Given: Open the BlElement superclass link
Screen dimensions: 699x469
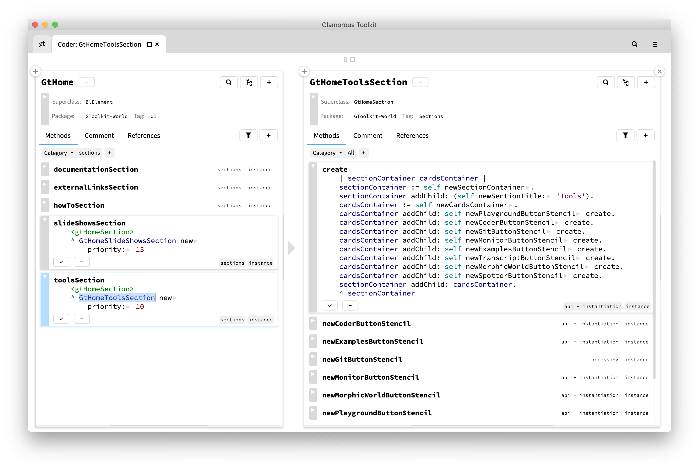Looking at the screenshot, I should 99,102.
